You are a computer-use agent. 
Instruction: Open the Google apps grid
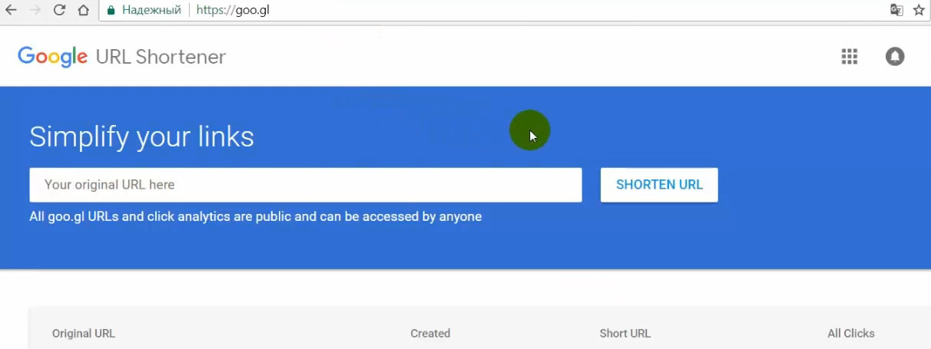coord(849,57)
